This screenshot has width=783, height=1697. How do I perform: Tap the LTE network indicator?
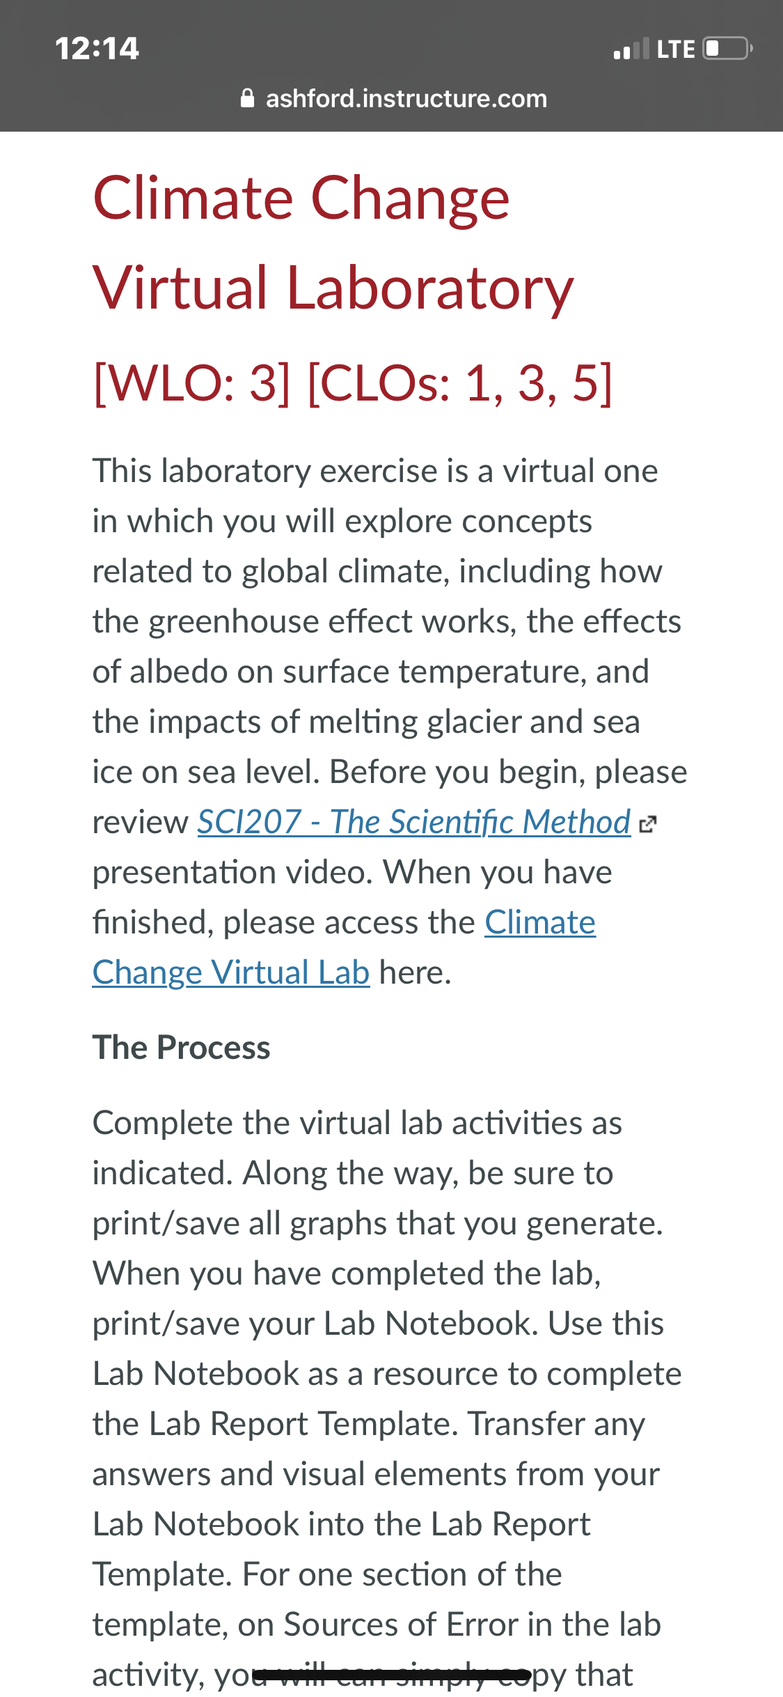(676, 49)
